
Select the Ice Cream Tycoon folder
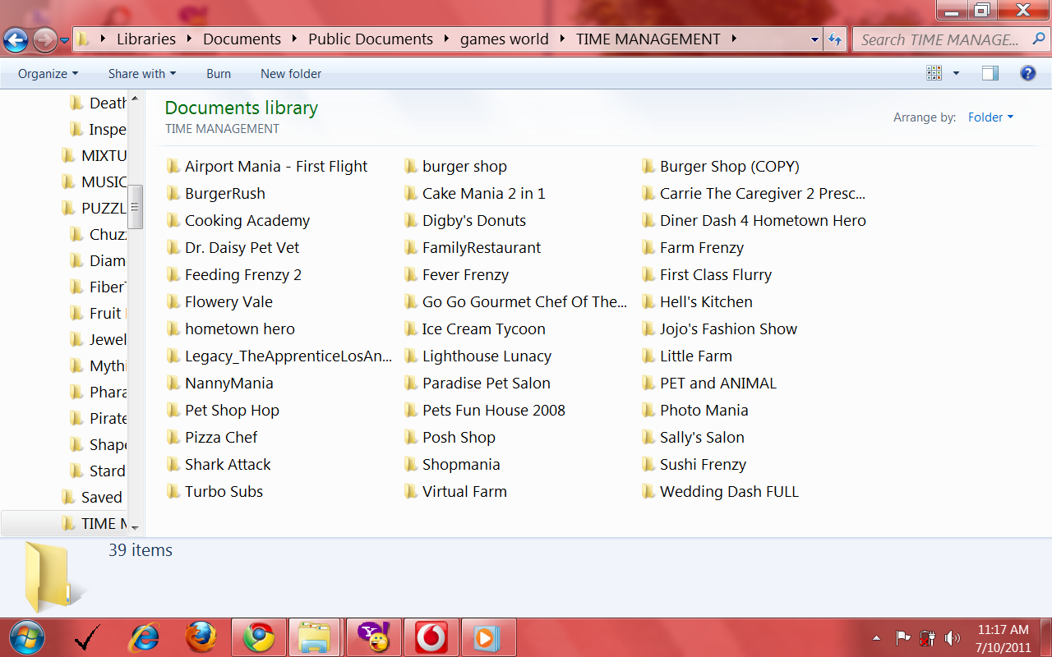coord(475,329)
